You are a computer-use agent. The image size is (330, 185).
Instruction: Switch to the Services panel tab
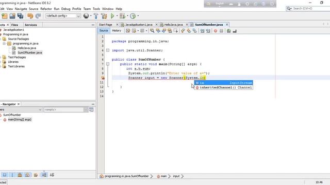31,25
